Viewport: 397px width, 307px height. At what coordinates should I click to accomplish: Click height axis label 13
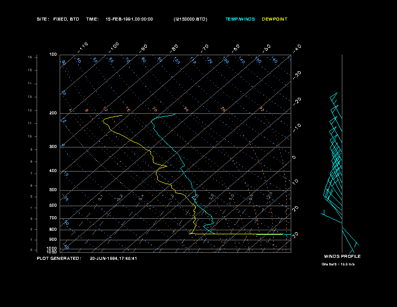click(30, 97)
